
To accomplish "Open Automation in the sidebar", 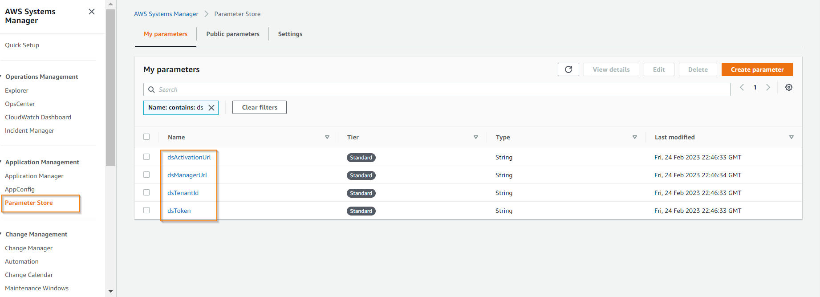I will 22,261.
